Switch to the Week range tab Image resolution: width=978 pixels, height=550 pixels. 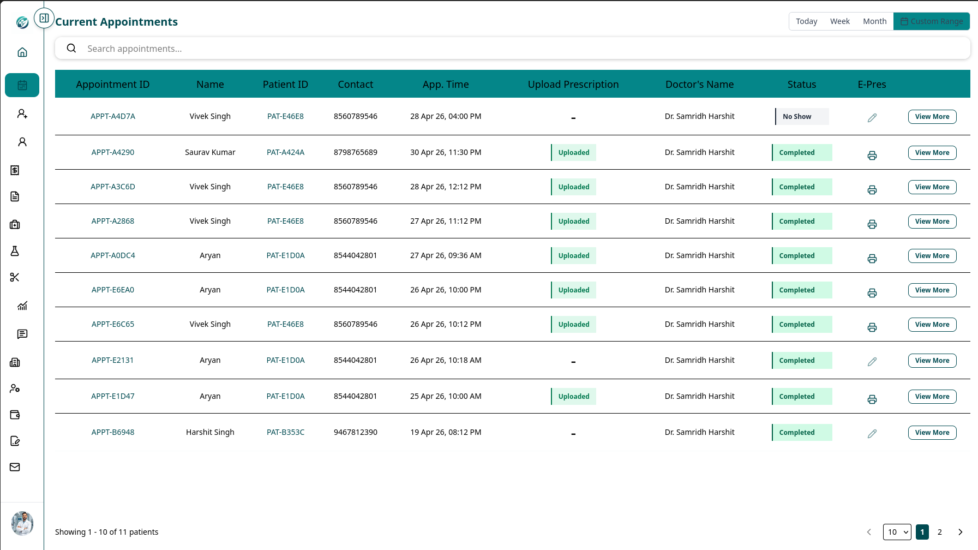pyautogui.click(x=840, y=21)
